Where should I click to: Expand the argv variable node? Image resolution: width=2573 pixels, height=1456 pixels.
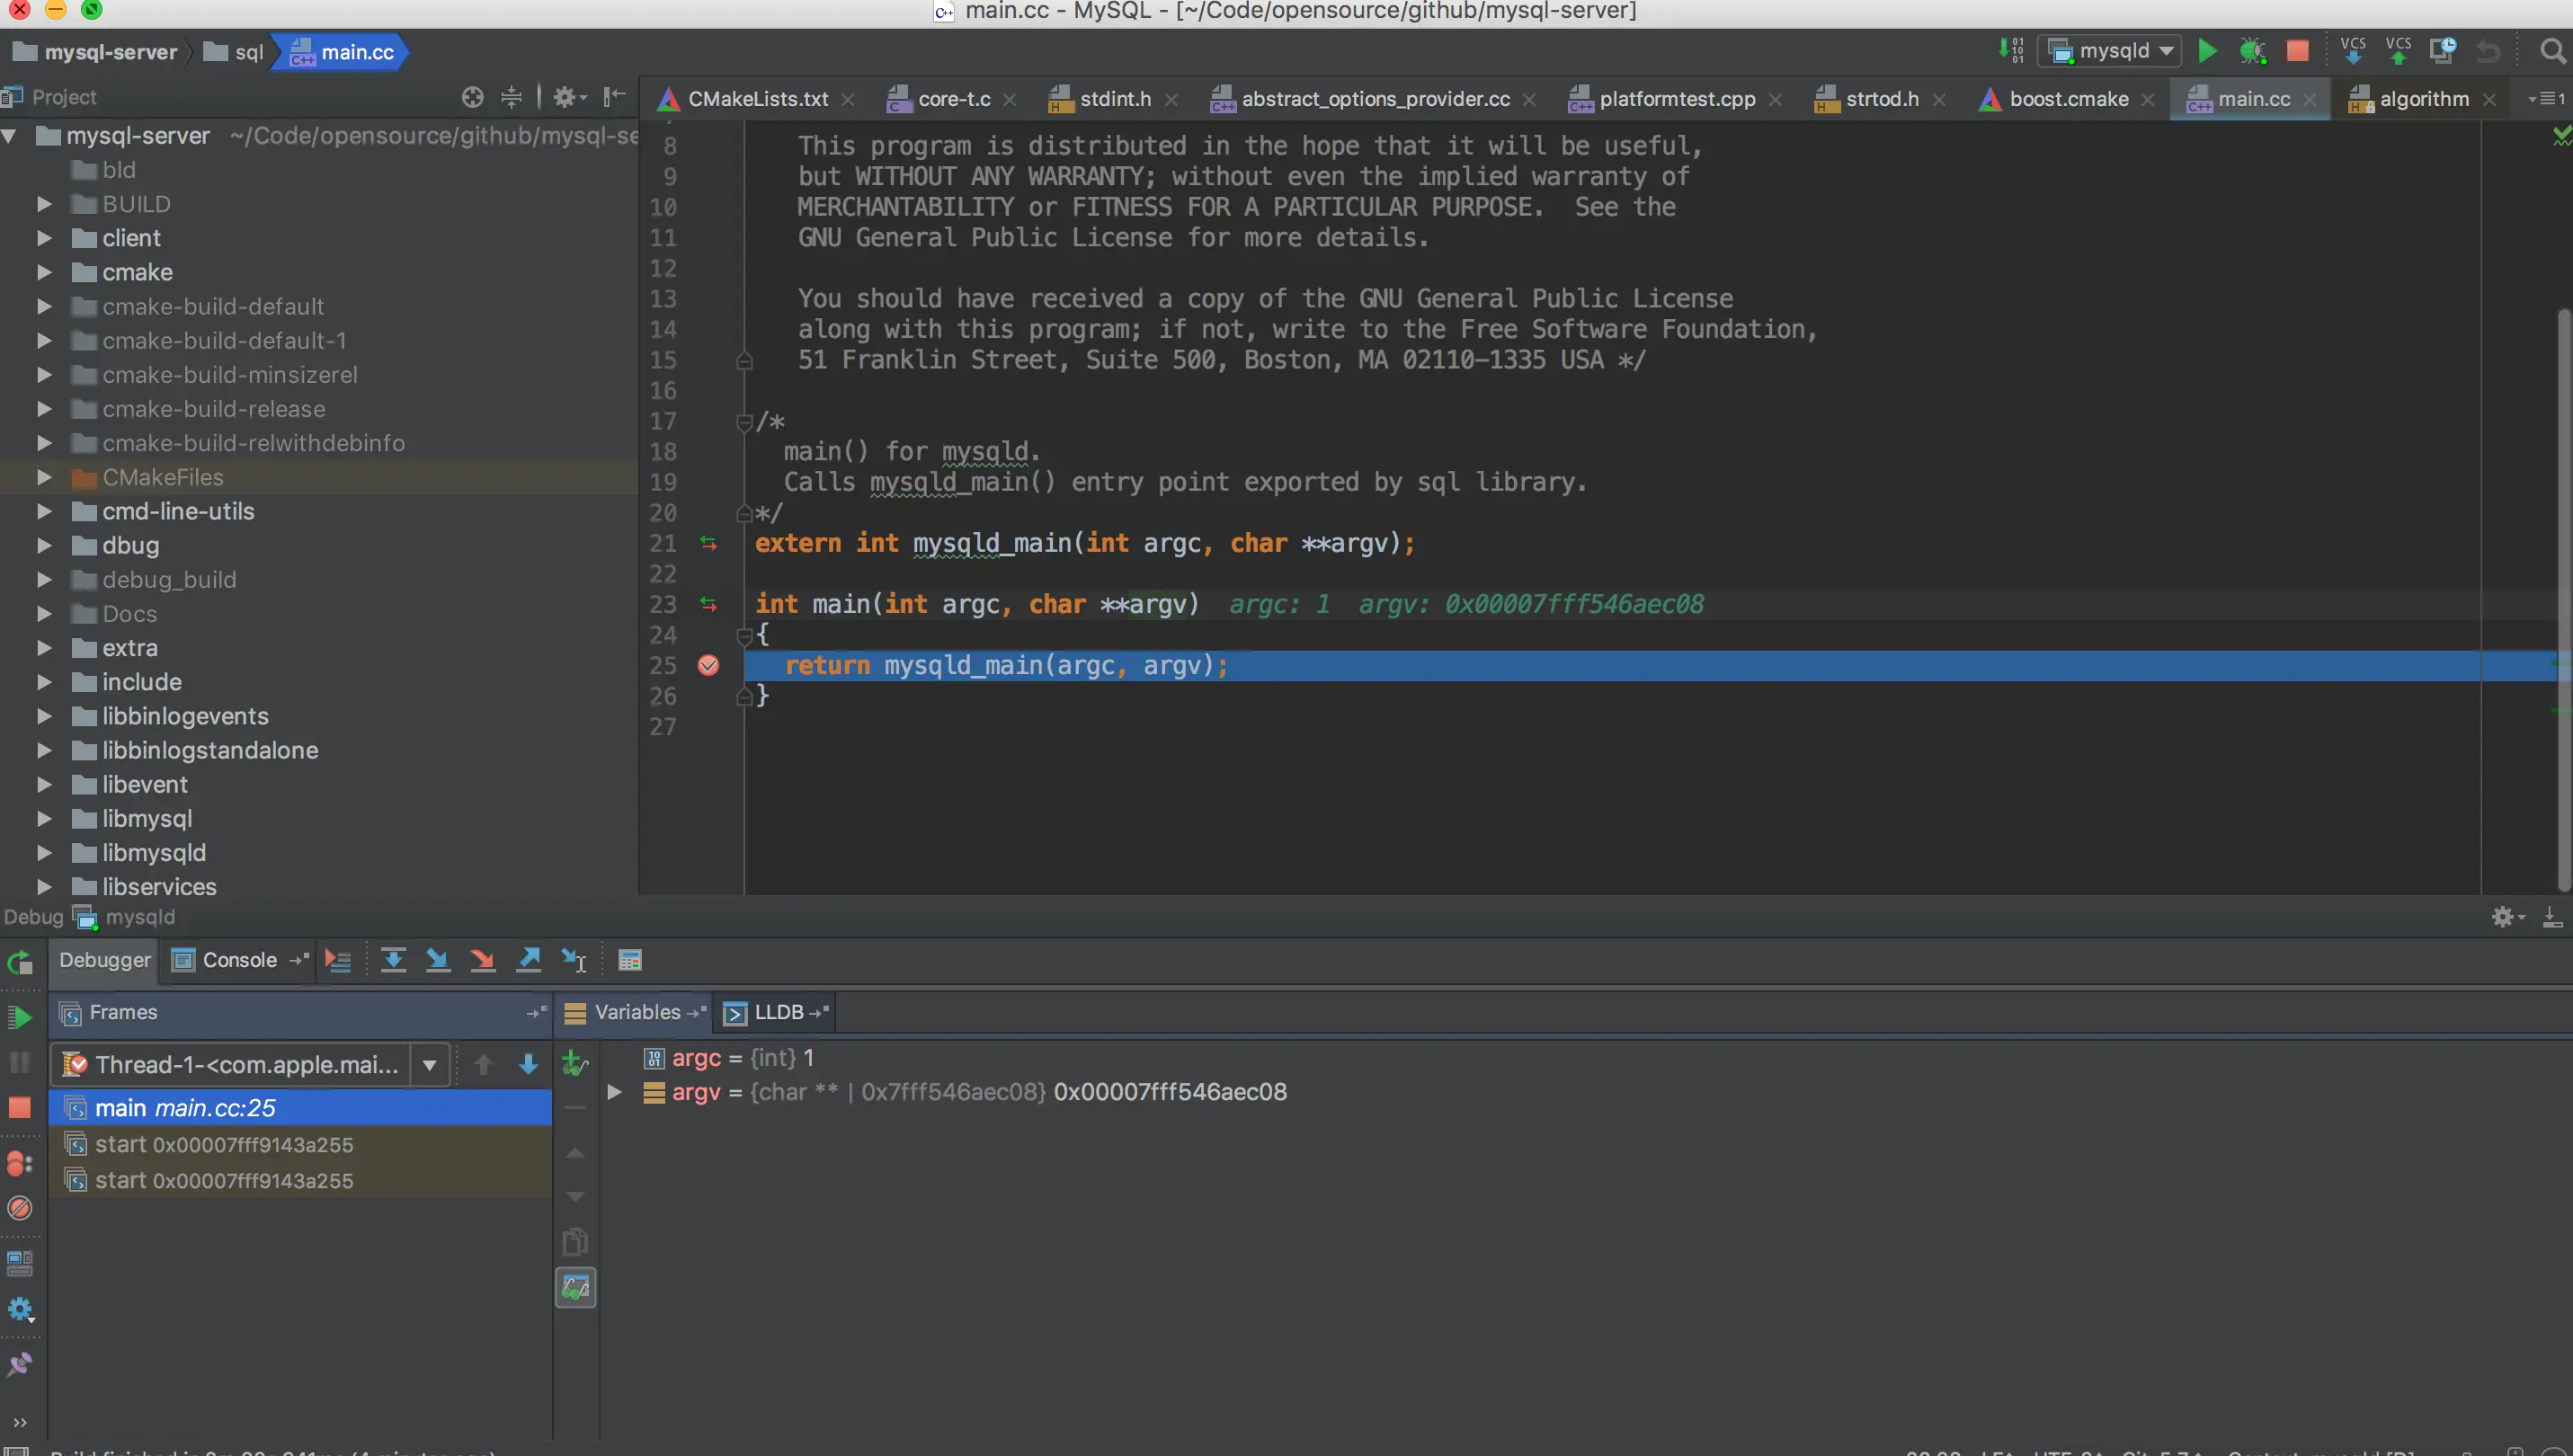[615, 1092]
